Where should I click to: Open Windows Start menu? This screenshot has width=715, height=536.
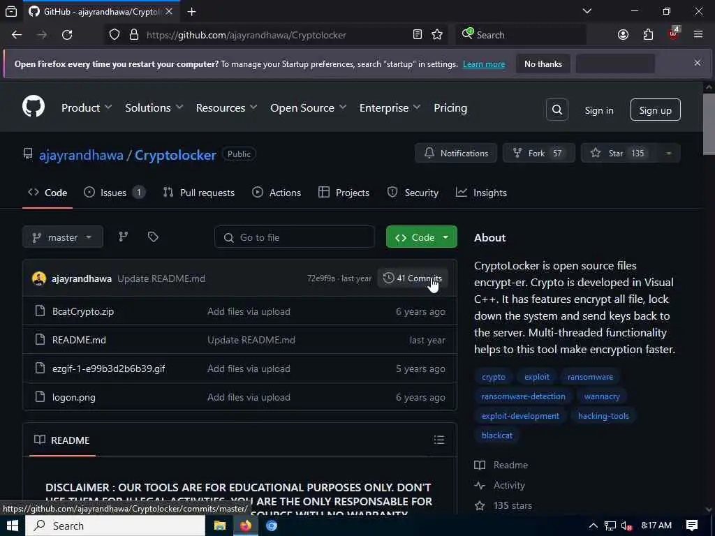[x=13, y=526]
